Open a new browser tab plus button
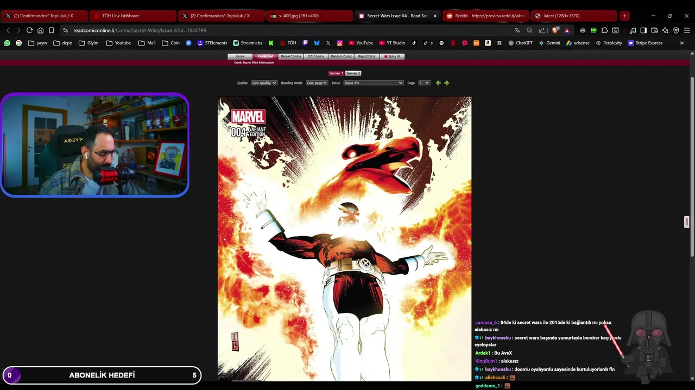This screenshot has height=390, width=695. tap(624, 16)
